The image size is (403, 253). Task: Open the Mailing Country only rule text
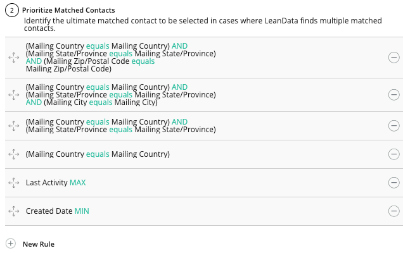98,154
